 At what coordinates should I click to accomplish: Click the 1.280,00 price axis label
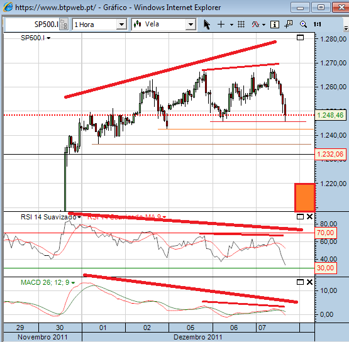[333, 39]
